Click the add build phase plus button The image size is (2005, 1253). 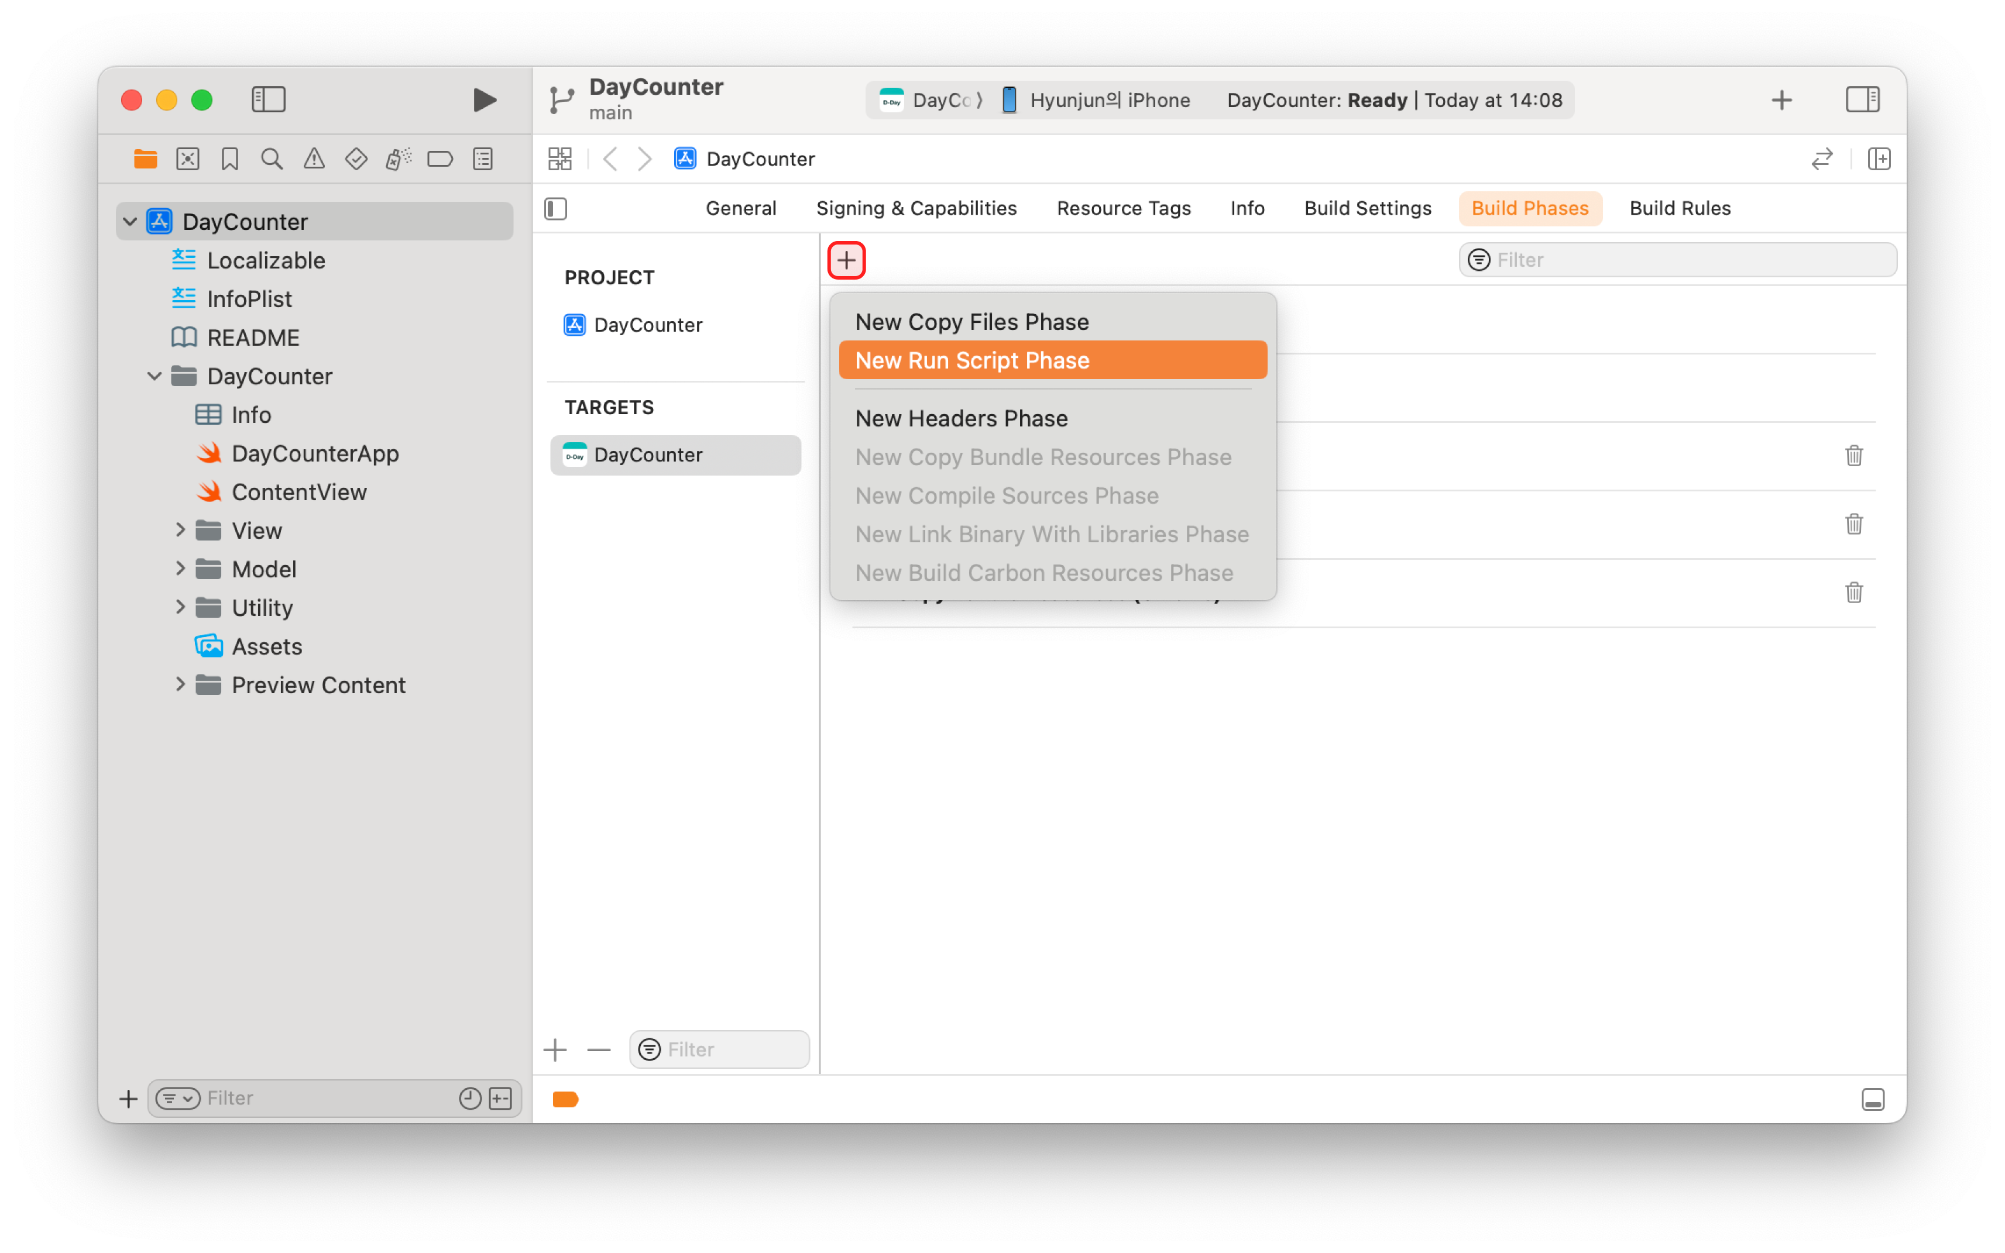pos(846,260)
